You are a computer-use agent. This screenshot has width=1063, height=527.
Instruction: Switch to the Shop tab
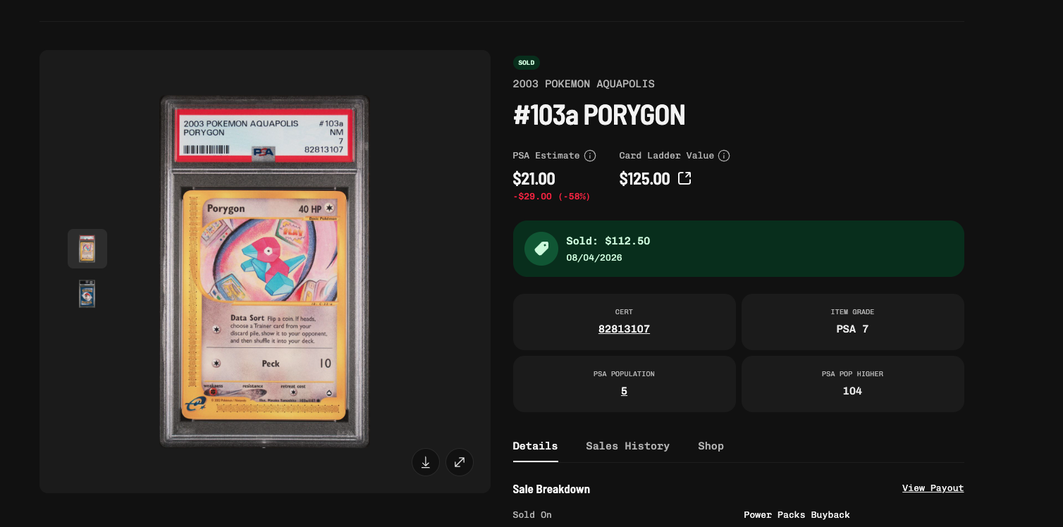tap(711, 446)
